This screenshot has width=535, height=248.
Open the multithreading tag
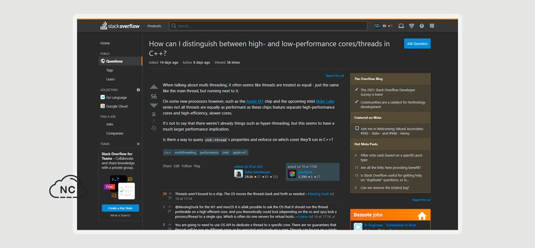pyautogui.click(x=185, y=152)
